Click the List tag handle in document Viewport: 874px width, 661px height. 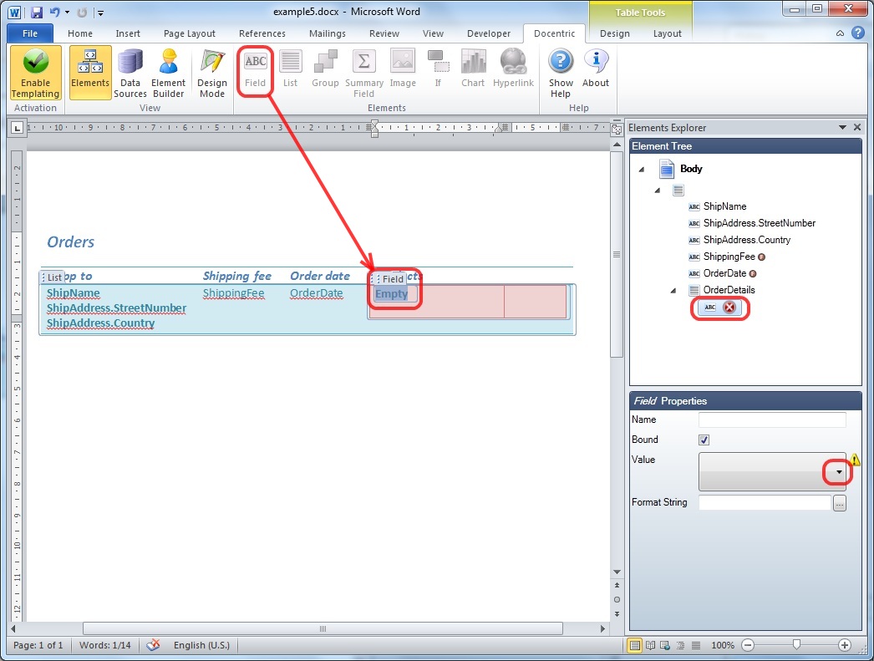pyautogui.click(x=52, y=277)
